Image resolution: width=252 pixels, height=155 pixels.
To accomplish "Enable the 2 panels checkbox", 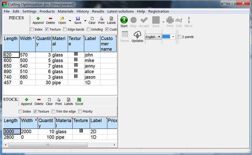I will [x=179, y=37].
